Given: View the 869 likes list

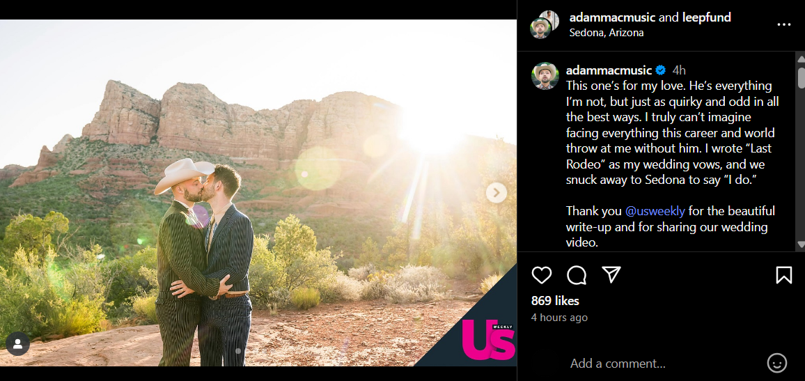Looking at the screenshot, I should [x=555, y=301].
